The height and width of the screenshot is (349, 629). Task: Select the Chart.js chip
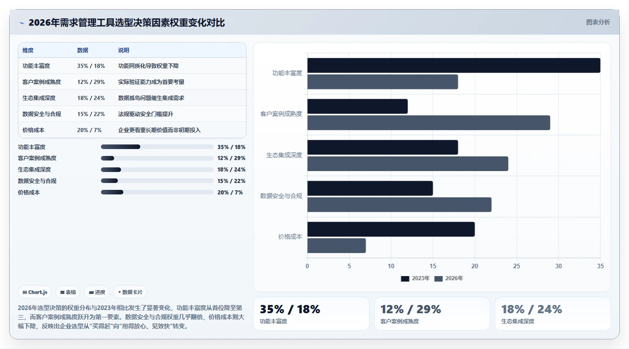(35, 292)
